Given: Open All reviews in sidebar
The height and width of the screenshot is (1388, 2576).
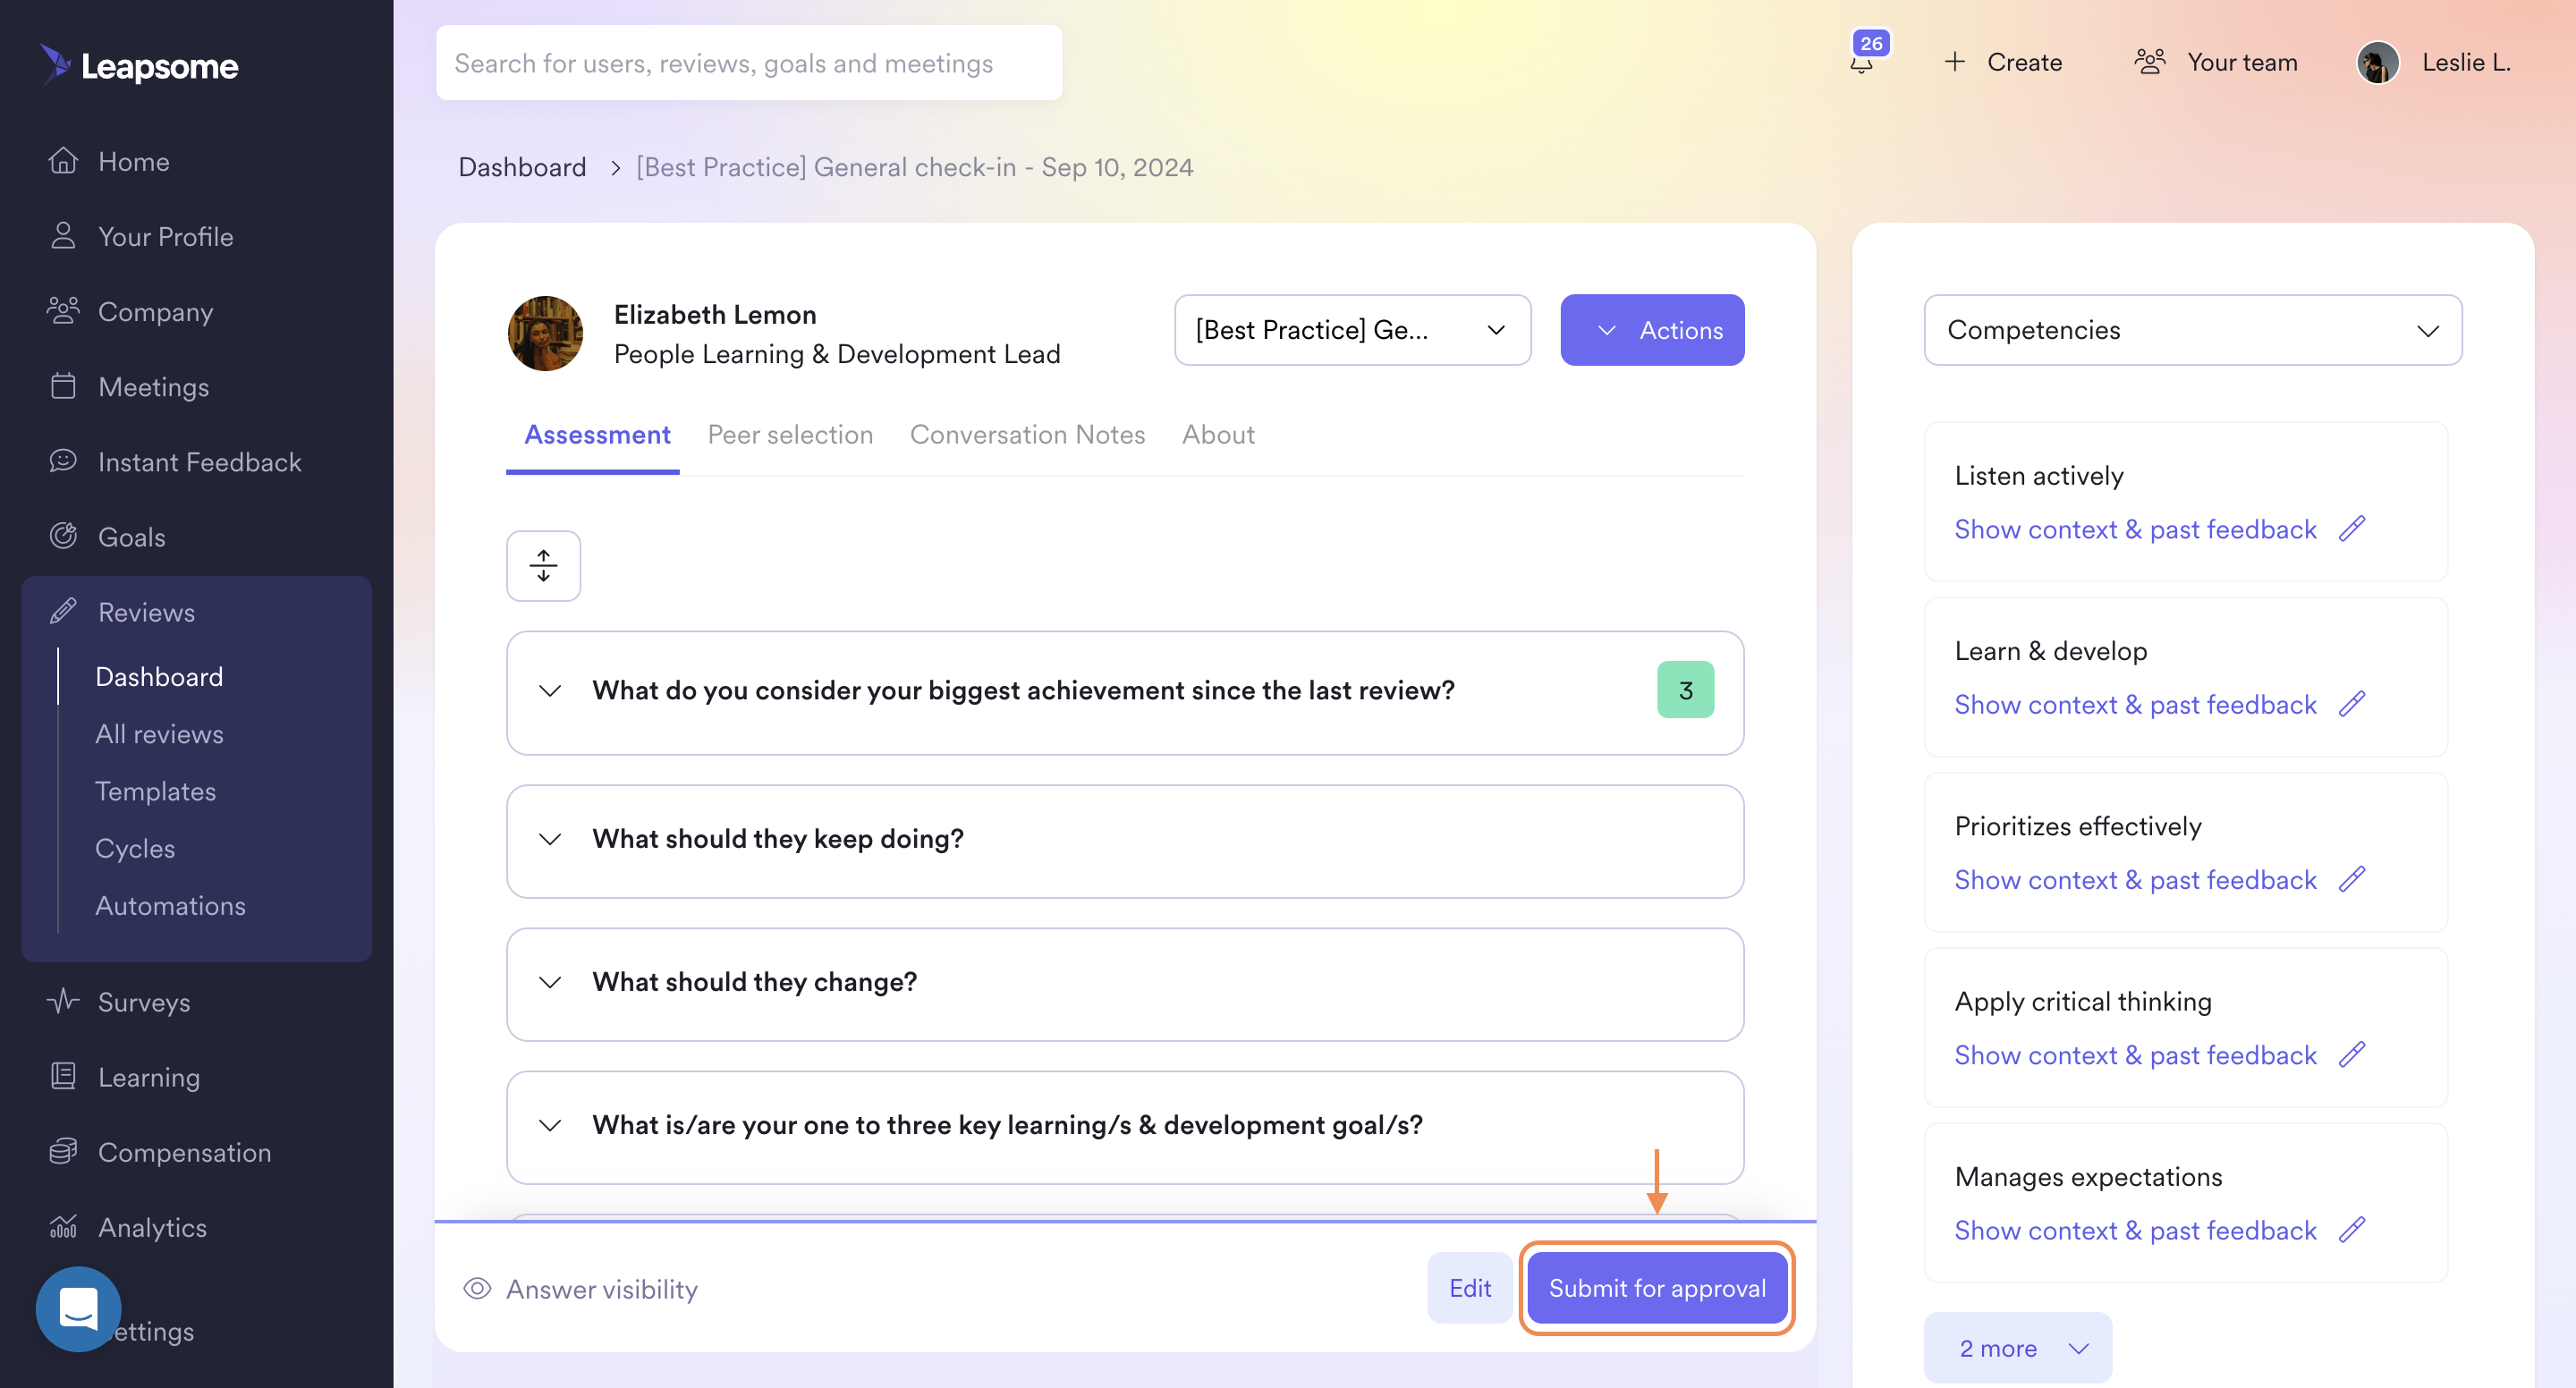Looking at the screenshot, I should (x=159, y=734).
